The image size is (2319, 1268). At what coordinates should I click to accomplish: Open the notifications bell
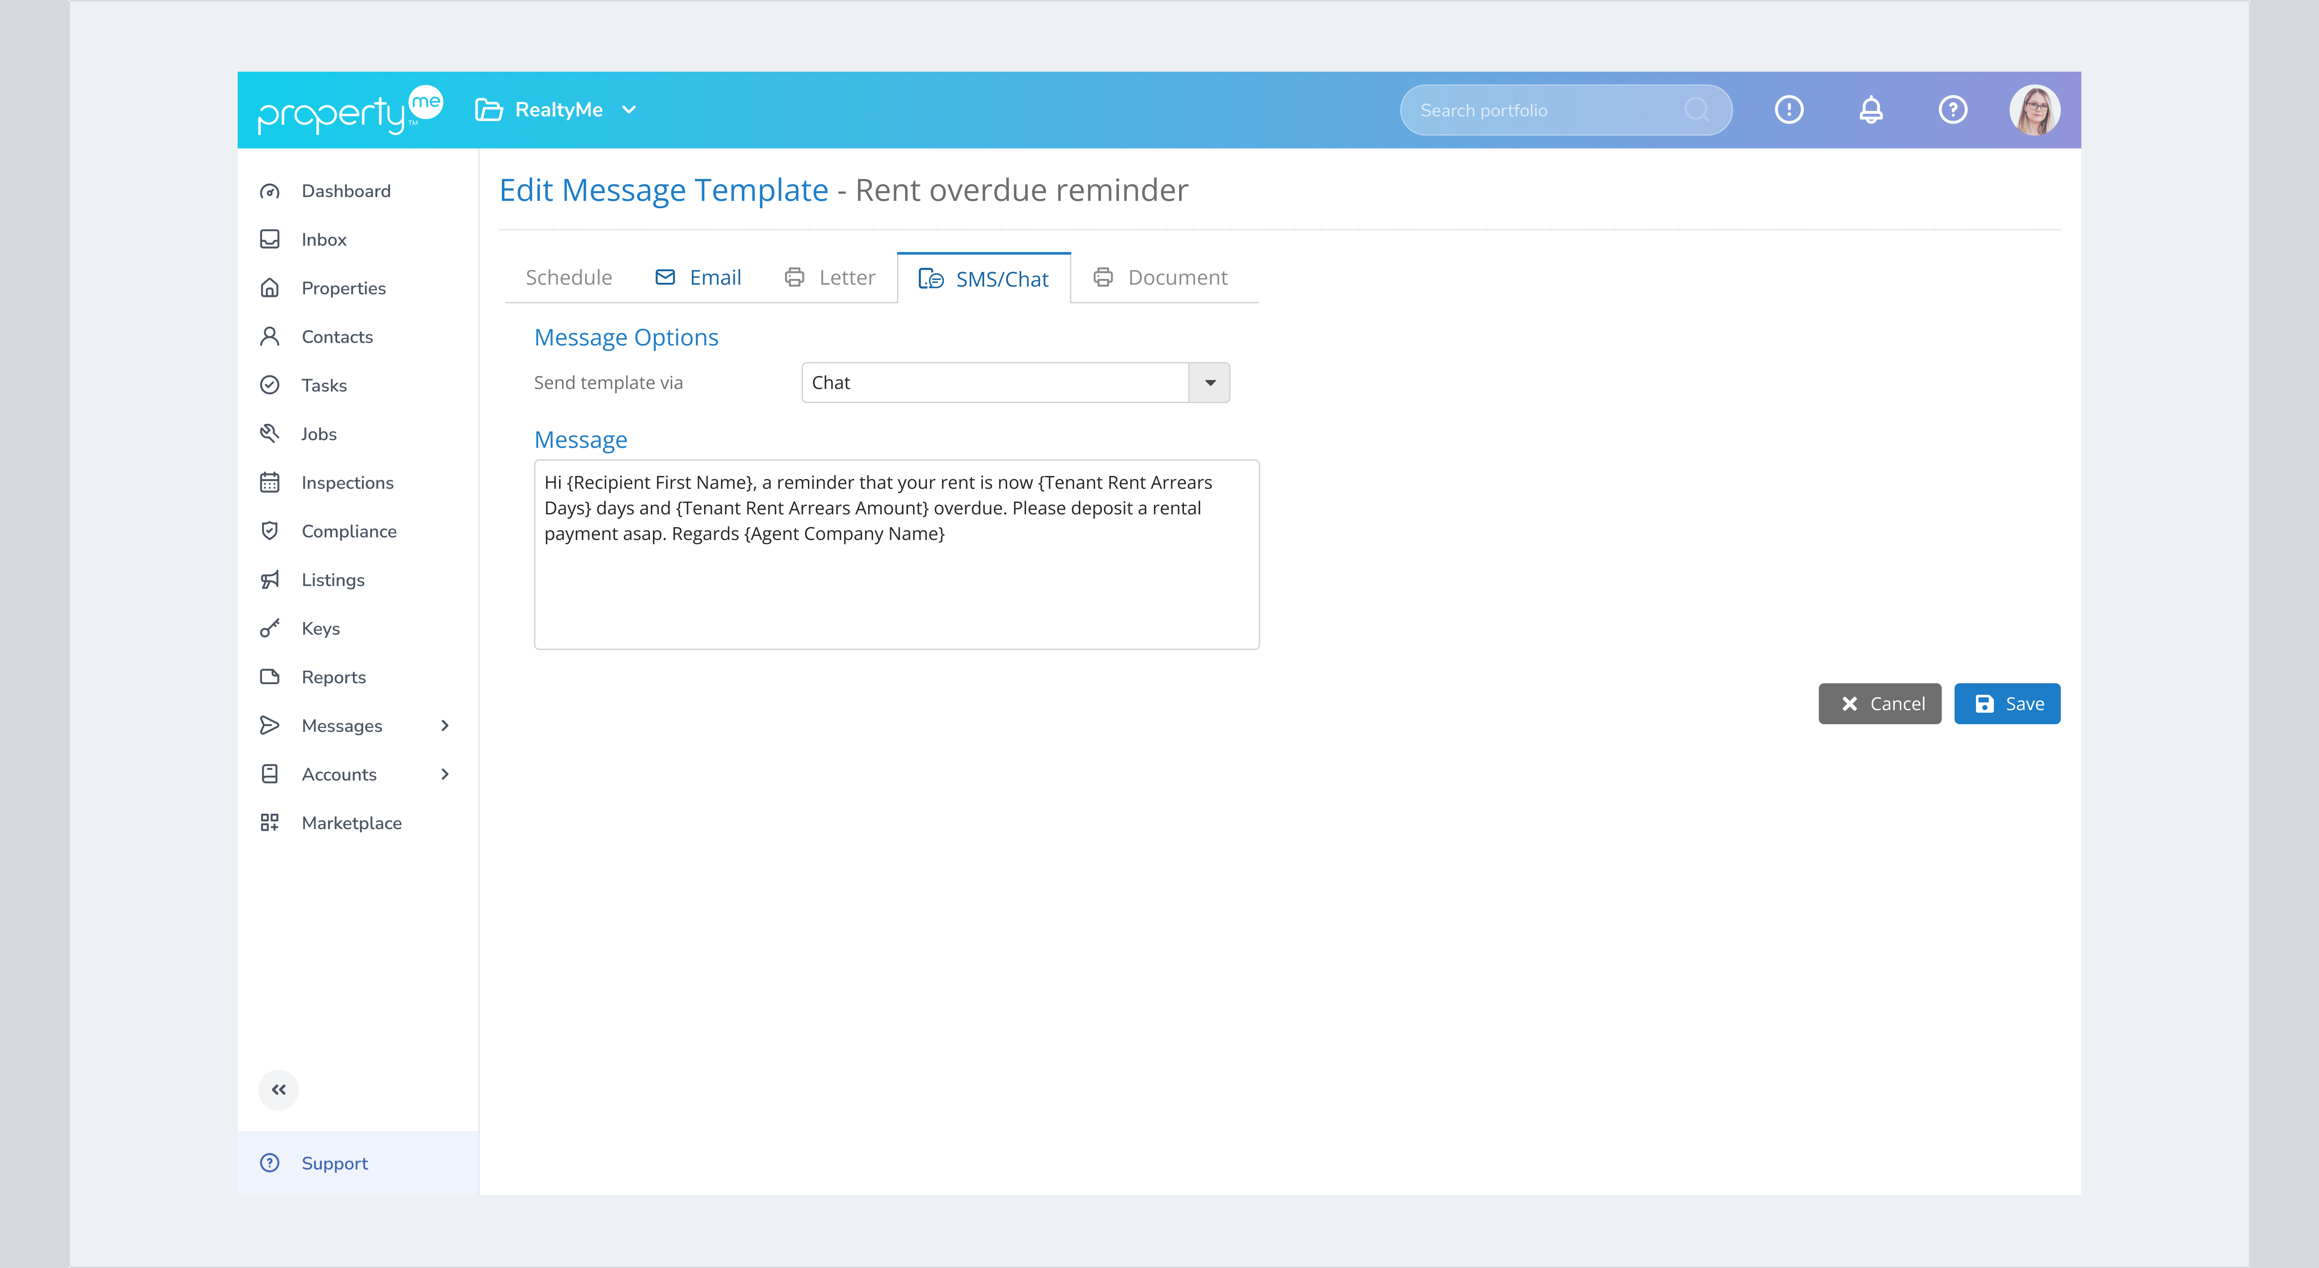point(1870,110)
